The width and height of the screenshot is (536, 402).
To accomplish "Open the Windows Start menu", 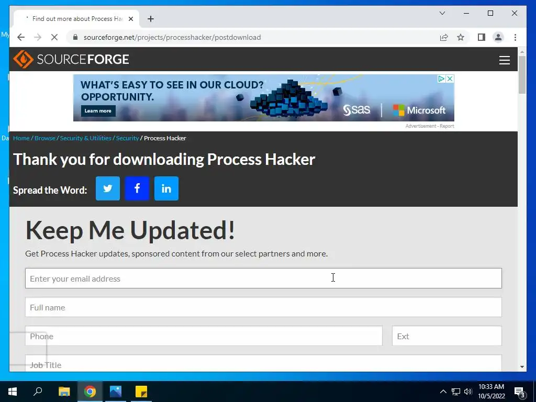I will [x=13, y=392].
